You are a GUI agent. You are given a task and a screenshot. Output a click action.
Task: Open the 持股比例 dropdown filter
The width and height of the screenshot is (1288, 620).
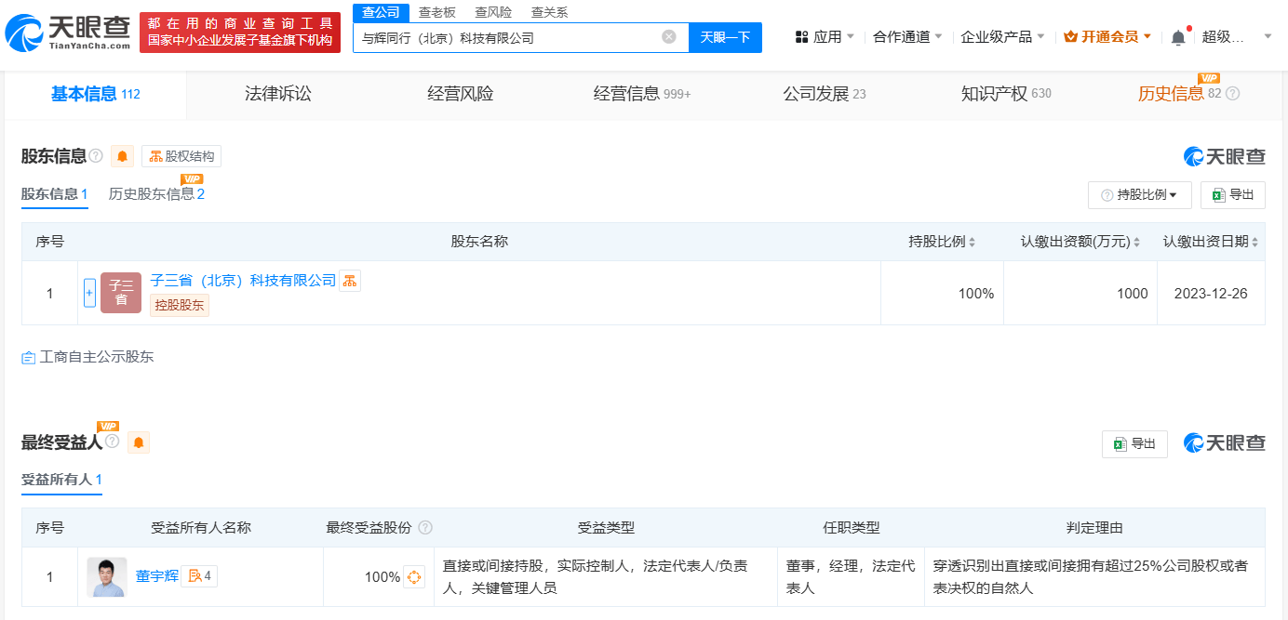[x=1139, y=195]
